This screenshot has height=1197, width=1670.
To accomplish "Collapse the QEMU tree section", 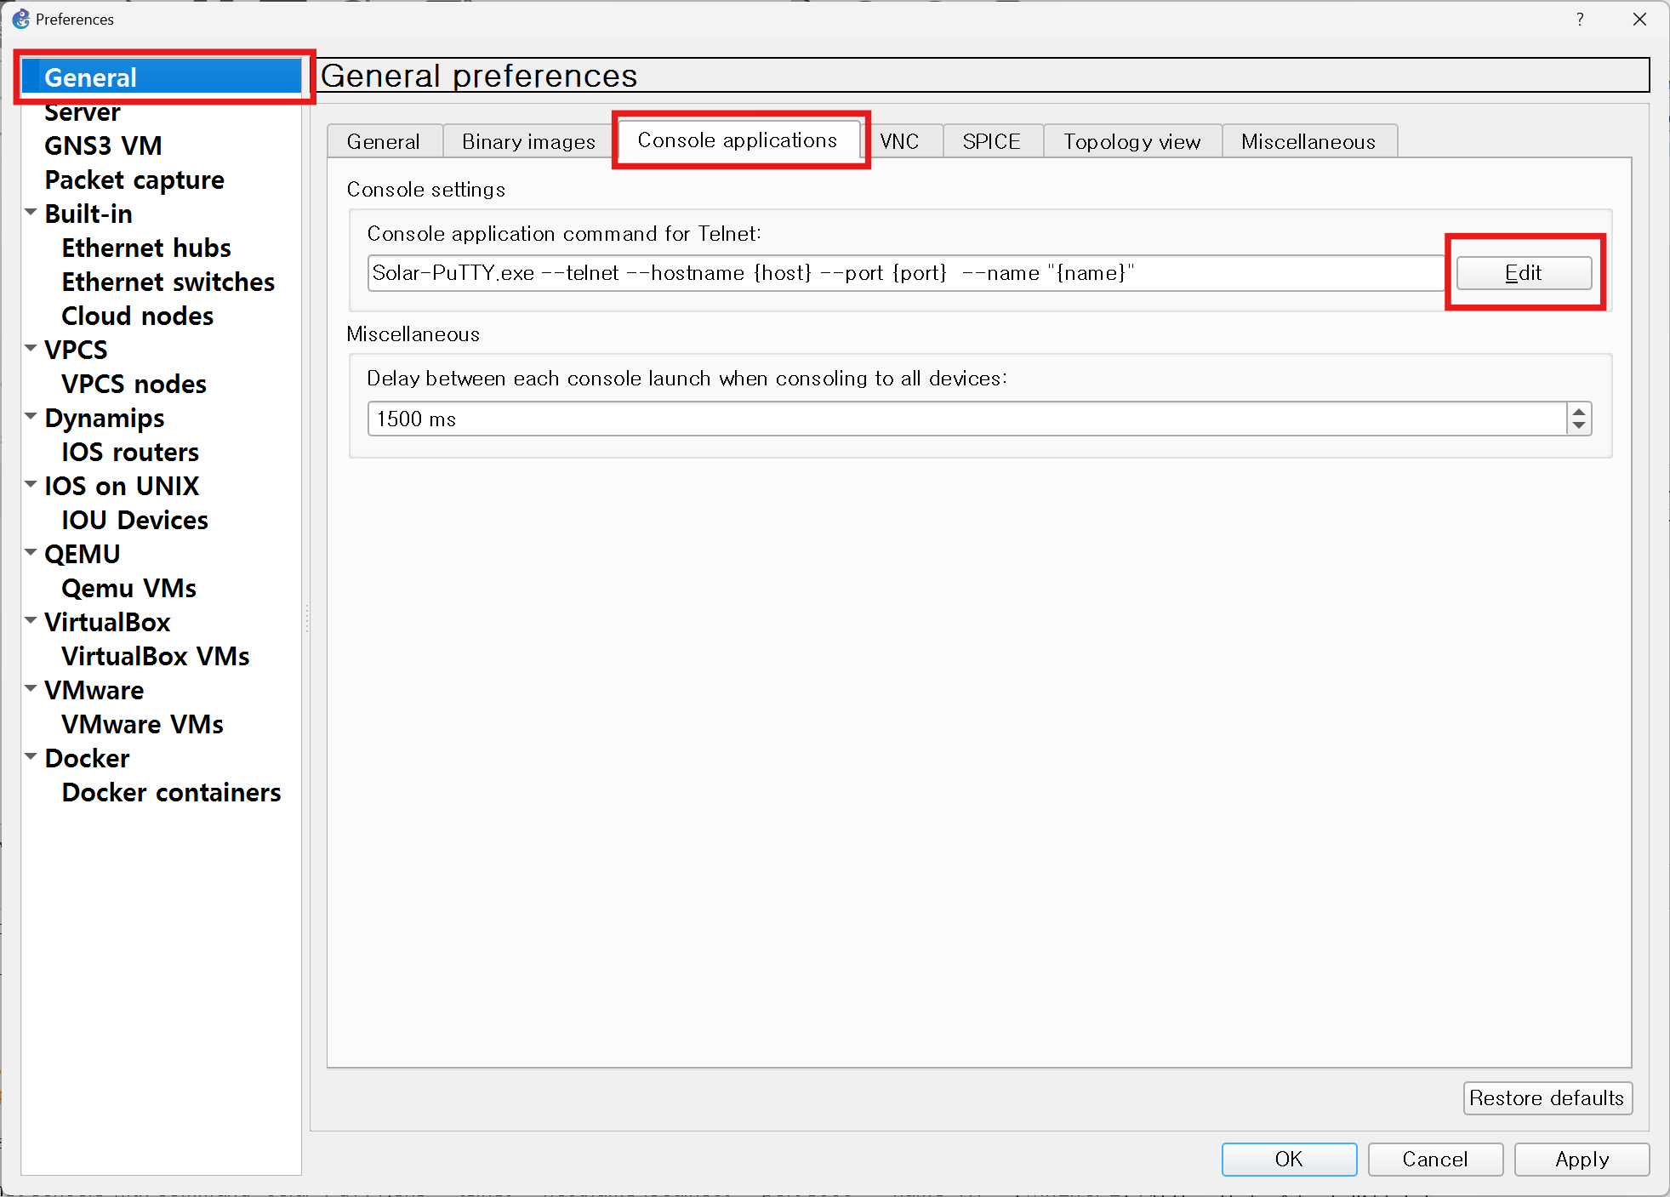I will [x=31, y=552].
